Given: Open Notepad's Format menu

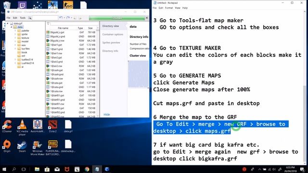Looking at the screenshot, I should coord(169,8).
